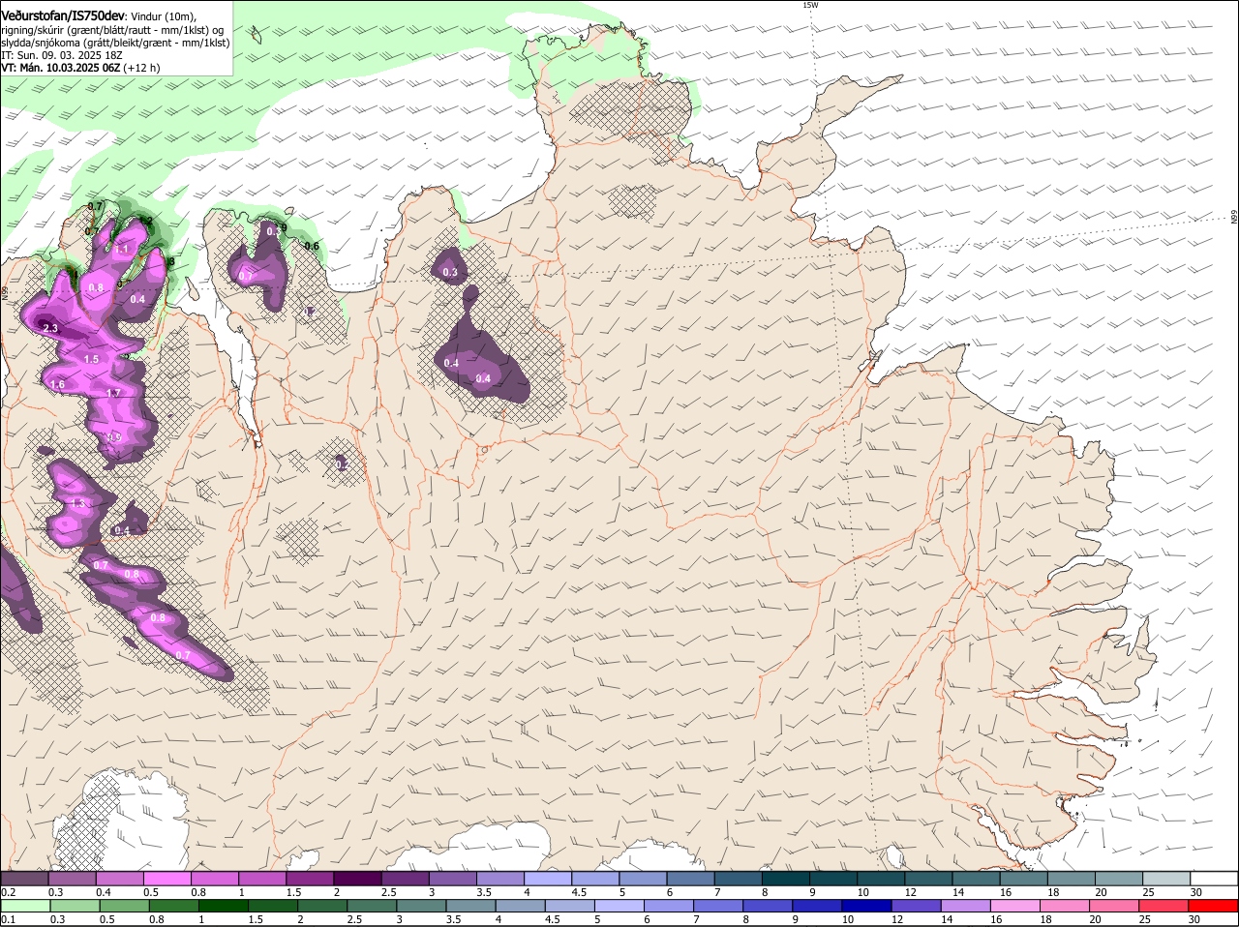Click the '2.3' precipitation value on the map
The image size is (1239, 927).
pyautogui.click(x=51, y=329)
